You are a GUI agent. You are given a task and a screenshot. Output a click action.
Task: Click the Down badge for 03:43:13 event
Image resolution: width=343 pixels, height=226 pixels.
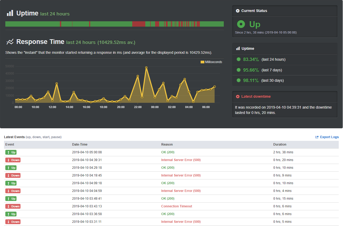[x=13, y=206]
